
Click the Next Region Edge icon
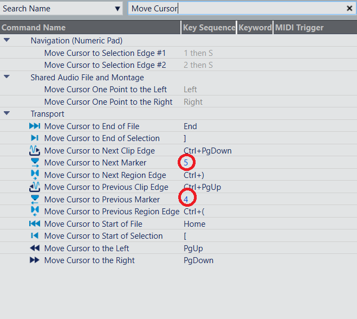click(35, 175)
